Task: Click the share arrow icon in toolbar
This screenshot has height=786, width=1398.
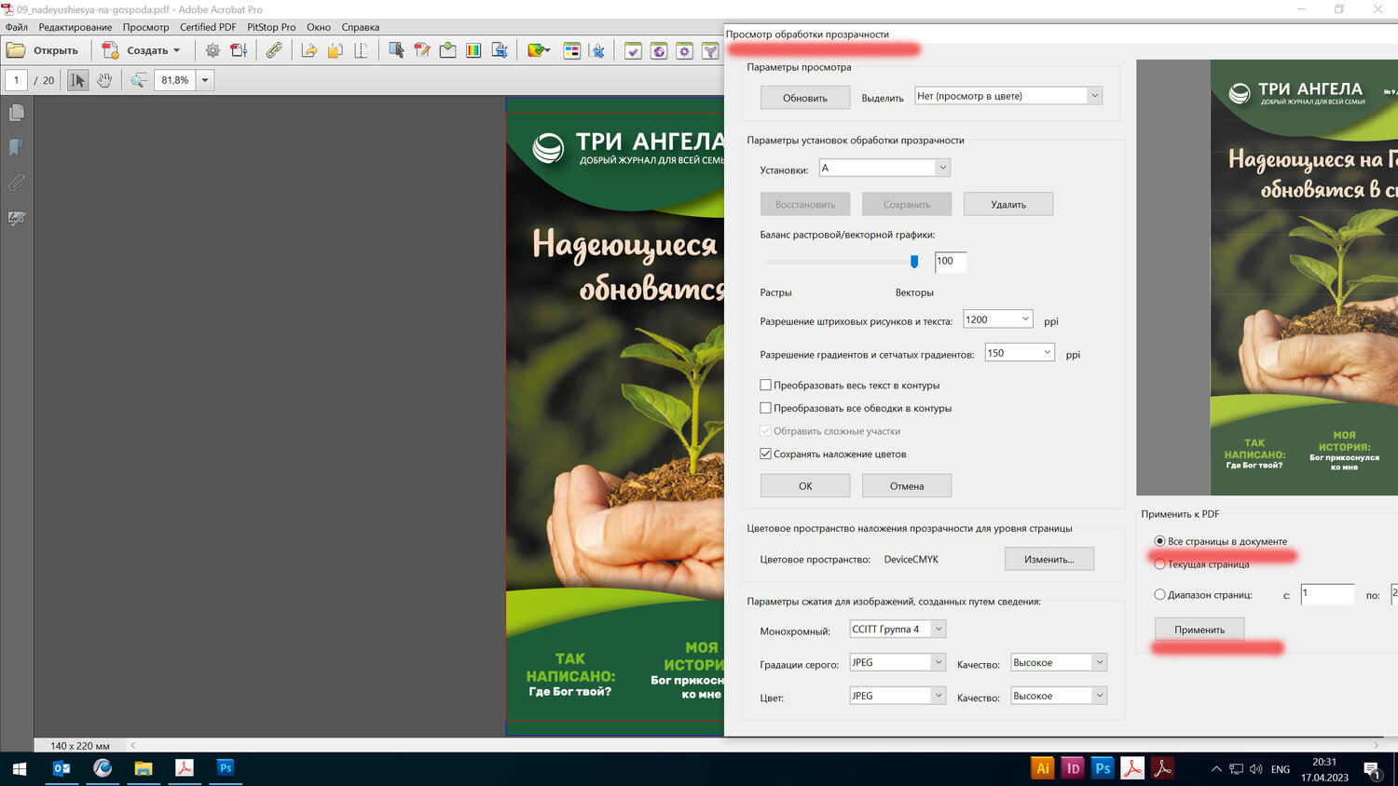Action: click(x=309, y=50)
